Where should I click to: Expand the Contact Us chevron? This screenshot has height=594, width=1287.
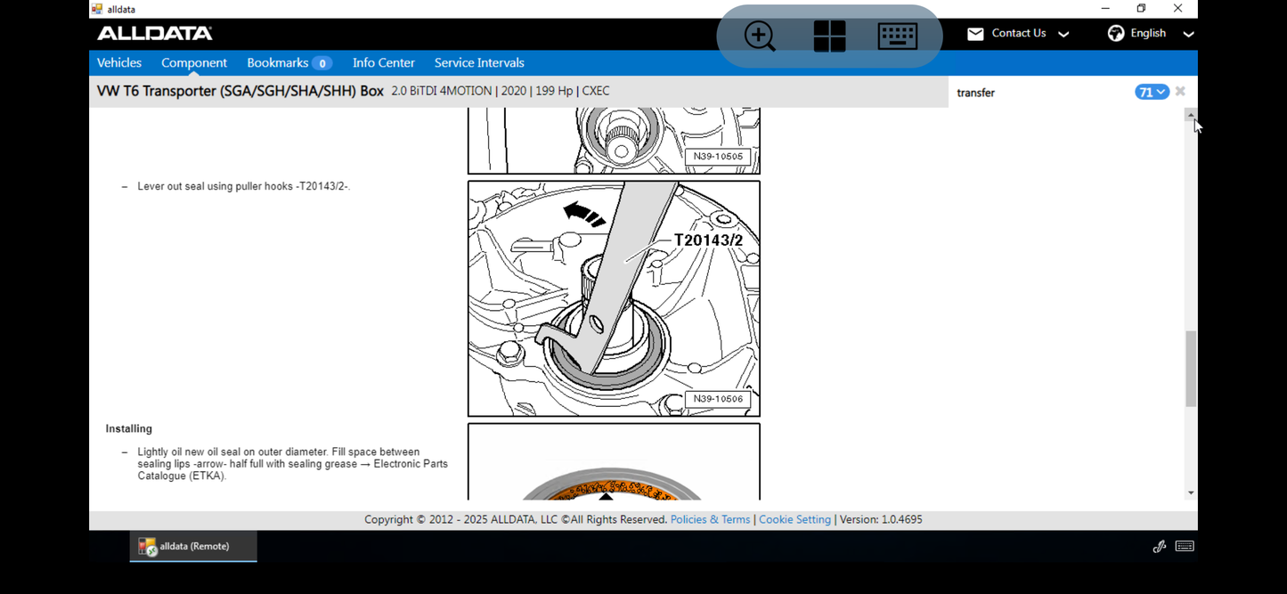click(1063, 34)
